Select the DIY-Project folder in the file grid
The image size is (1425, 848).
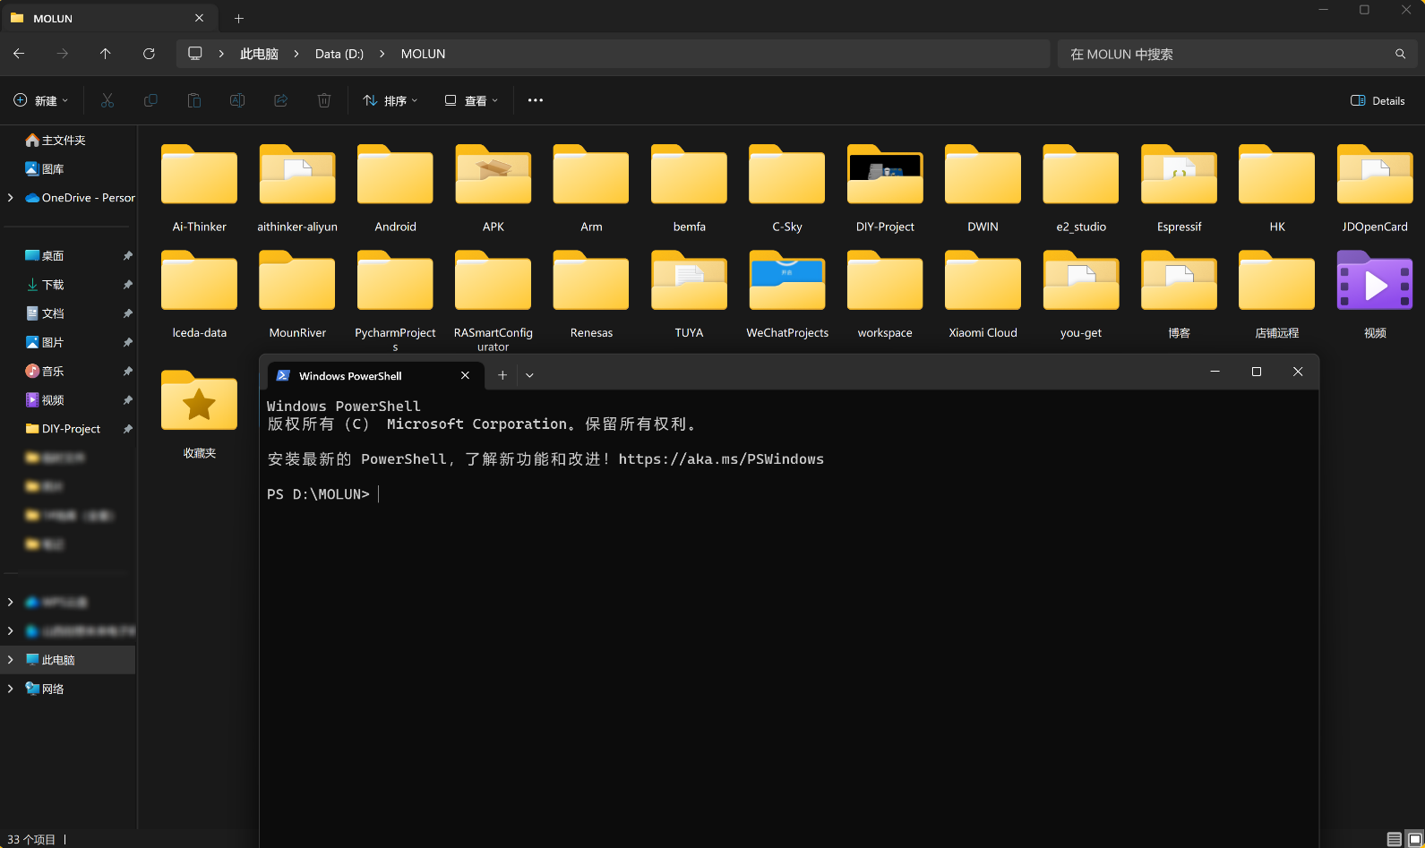click(x=885, y=188)
